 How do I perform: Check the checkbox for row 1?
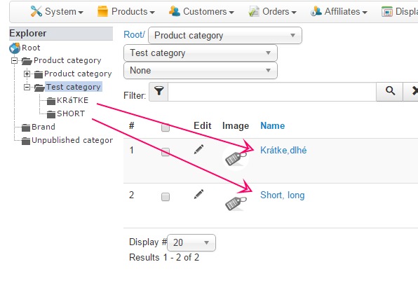tap(166, 152)
